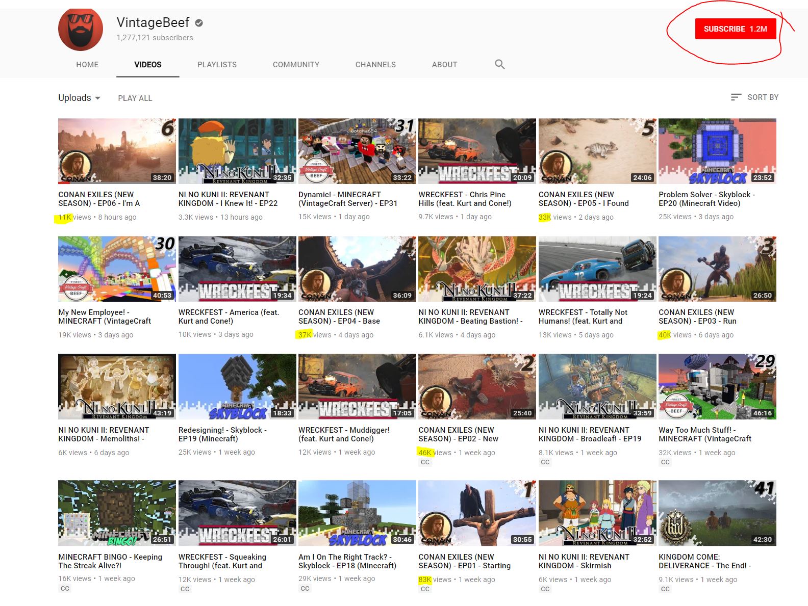Switch to the PLAYLISTS tab

pos(217,65)
